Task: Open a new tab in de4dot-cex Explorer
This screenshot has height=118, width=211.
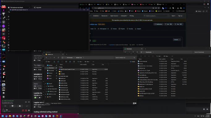Action: pyautogui.click(x=66, y=54)
